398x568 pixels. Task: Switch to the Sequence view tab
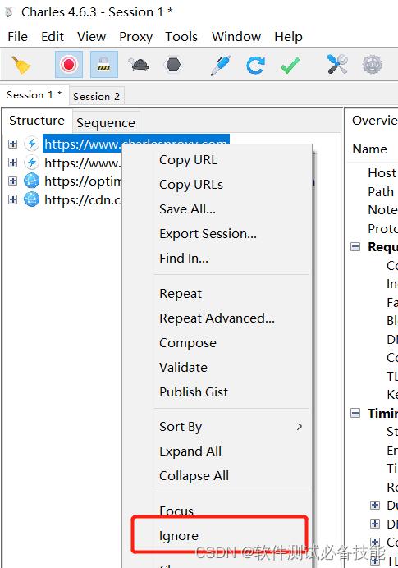pyautogui.click(x=106, y=123)
